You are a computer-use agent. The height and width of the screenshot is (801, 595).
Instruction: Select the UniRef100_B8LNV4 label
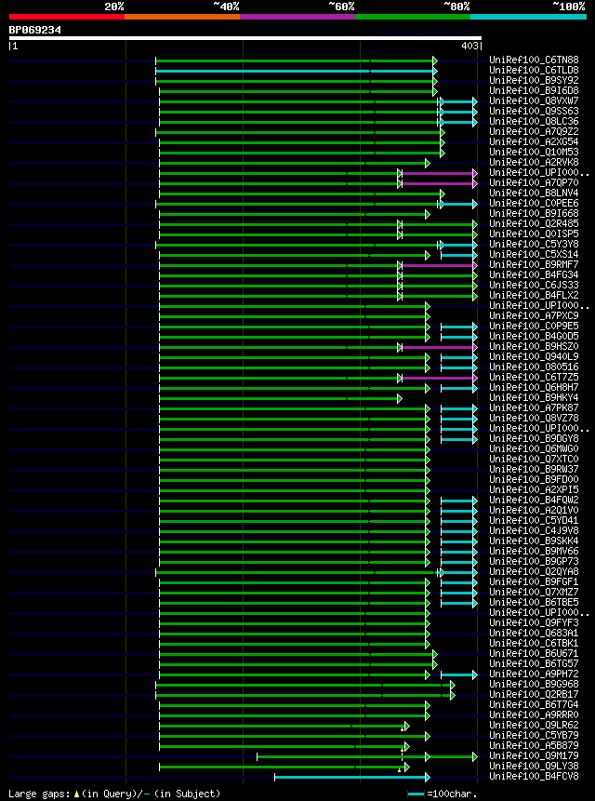click(534, 193)
